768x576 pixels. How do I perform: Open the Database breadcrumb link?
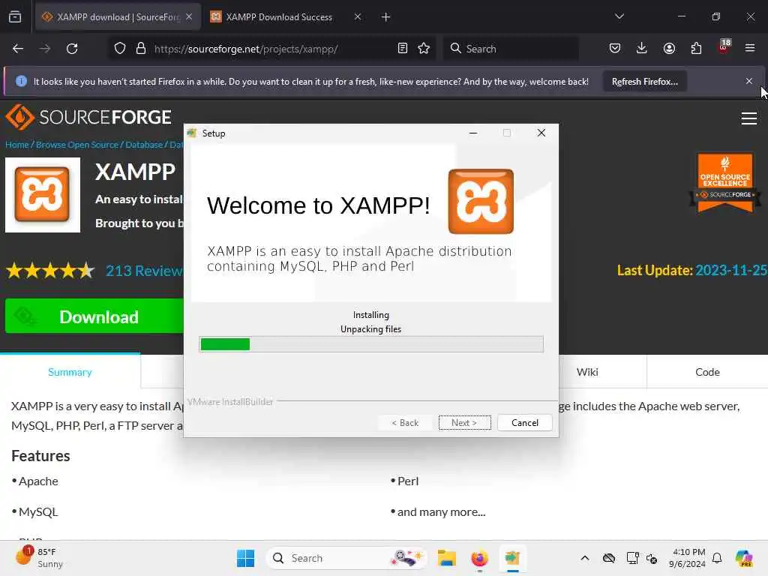pyautogui.click(x=144, y=145)
